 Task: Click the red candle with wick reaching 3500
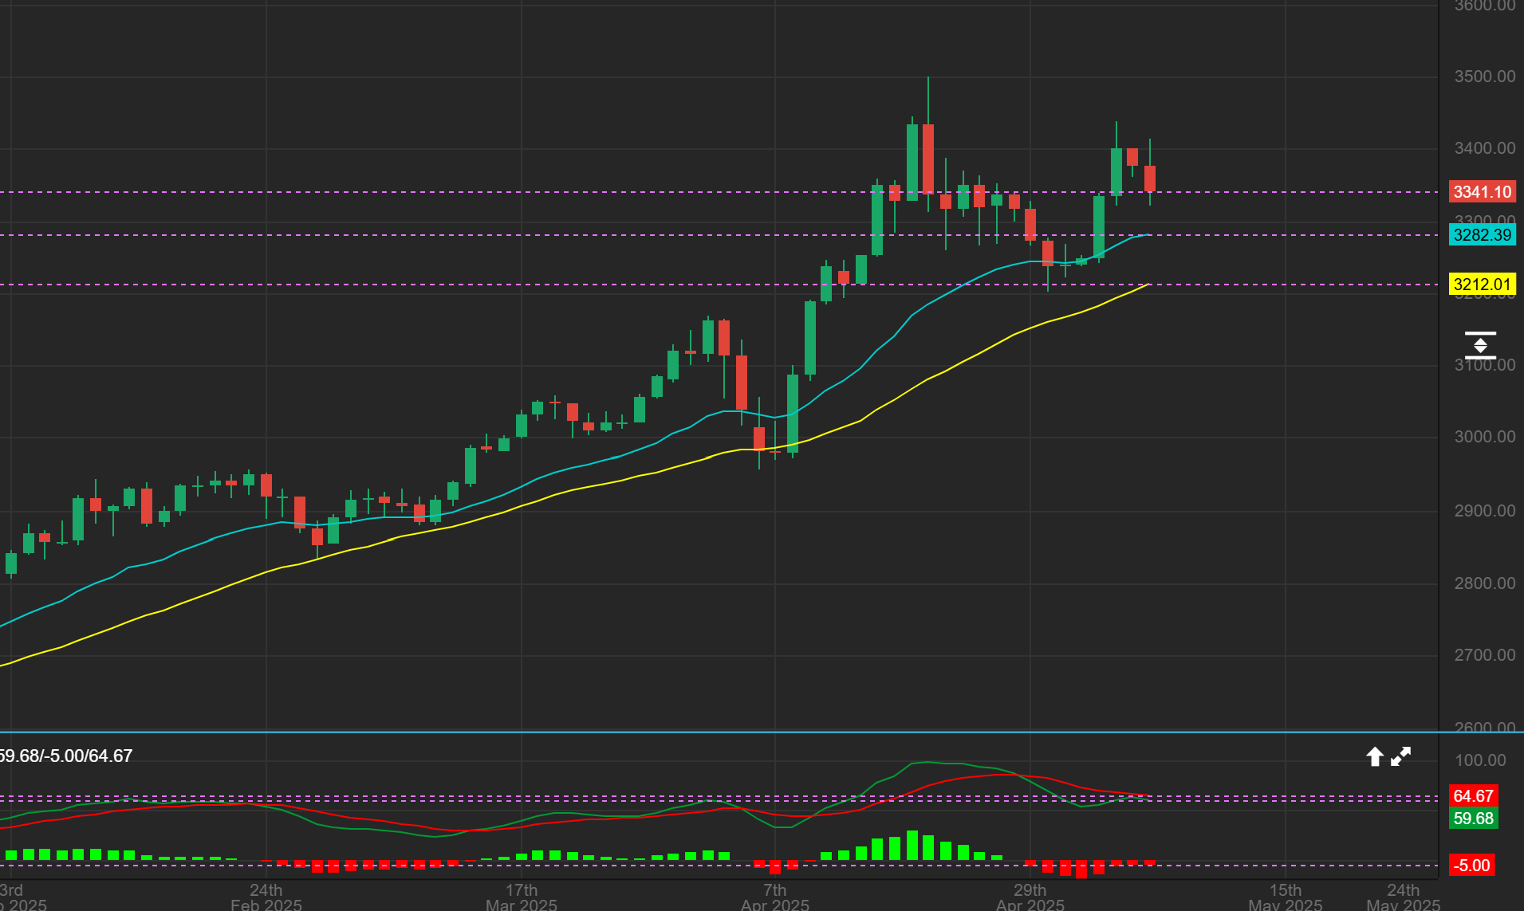point(928,159)
